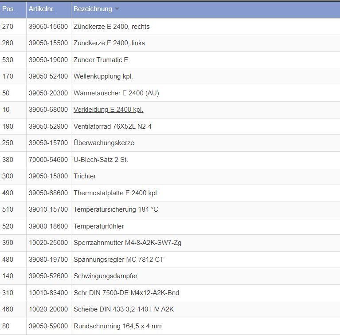Open the Verkleidung E 2400 kpl. link
This screenshot has height=335, width=340.
coord(108,110)
